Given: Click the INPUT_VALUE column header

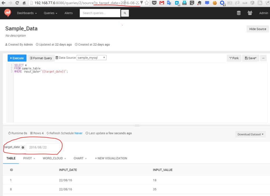Looking at the screenshot, I should tap(163, 170).
